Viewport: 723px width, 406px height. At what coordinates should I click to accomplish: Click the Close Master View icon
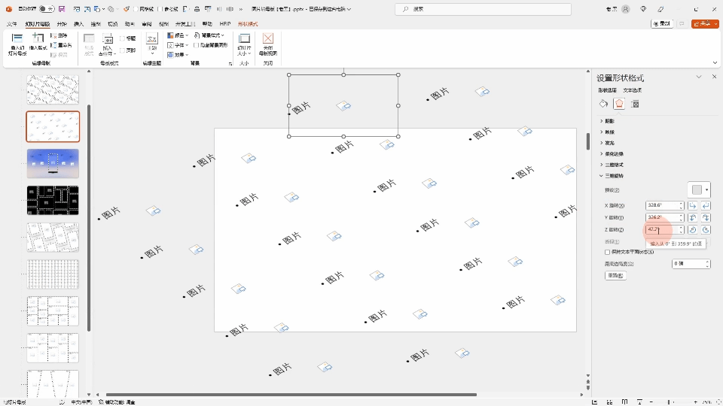click(268, 38)
